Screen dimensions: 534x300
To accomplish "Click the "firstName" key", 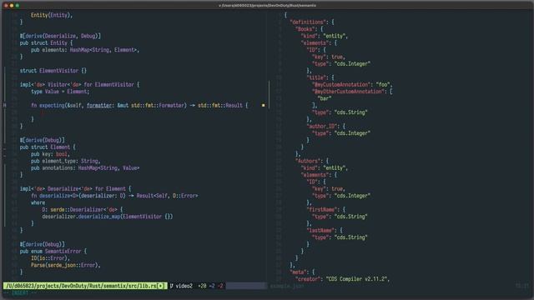I will pos(321,209).
